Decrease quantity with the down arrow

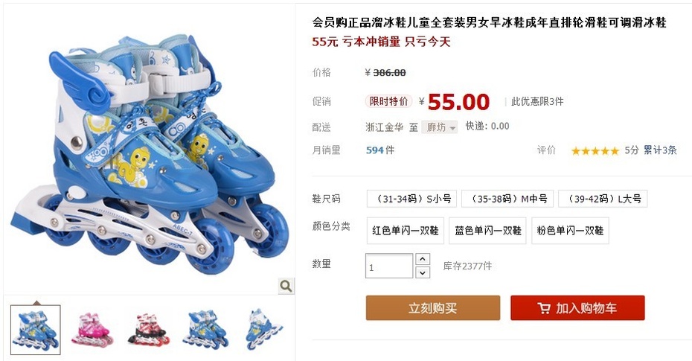coord(423,272)
